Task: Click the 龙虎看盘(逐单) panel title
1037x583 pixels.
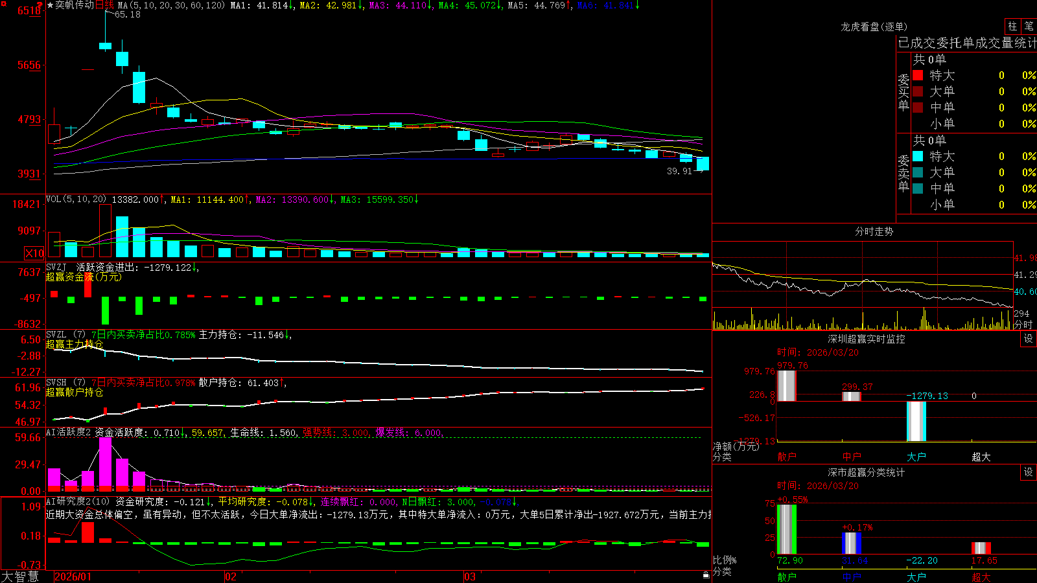Action: (874, 27)
